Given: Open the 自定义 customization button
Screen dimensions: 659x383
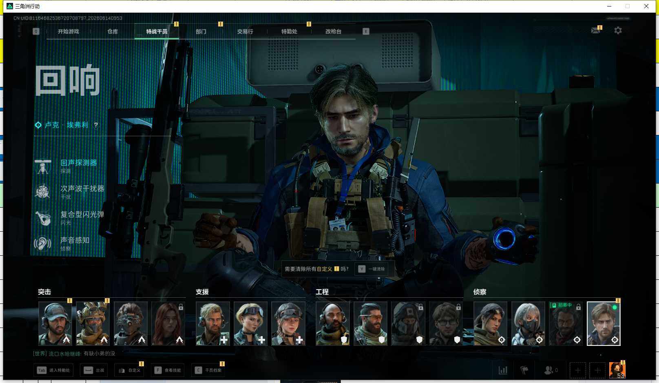Looking at the screenshot, I should tap(129, 370).
